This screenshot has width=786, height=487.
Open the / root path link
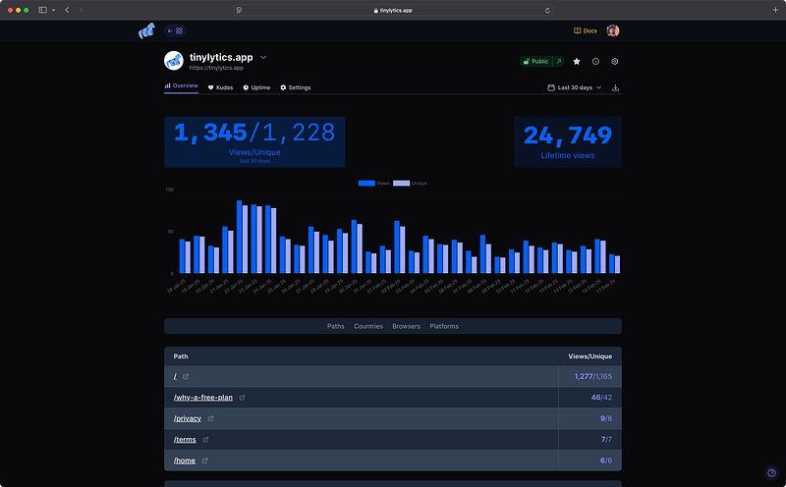(175, 376)
